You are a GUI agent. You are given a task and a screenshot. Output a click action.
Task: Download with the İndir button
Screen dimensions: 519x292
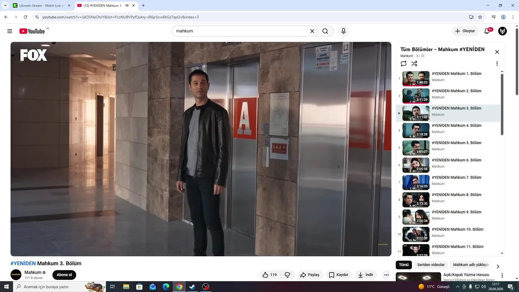(365, 275)
